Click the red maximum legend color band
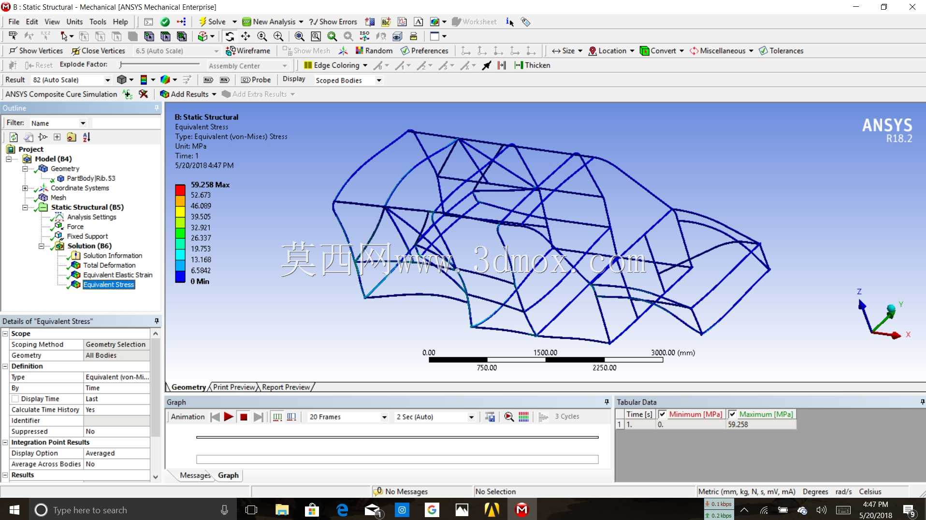The width and height of the screenshot is (926, 520). (x=180, y=190)
